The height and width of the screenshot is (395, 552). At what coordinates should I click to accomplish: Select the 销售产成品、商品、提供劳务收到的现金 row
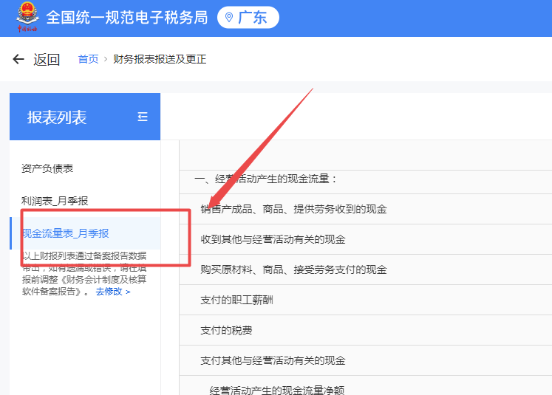(x=293, y=209)
